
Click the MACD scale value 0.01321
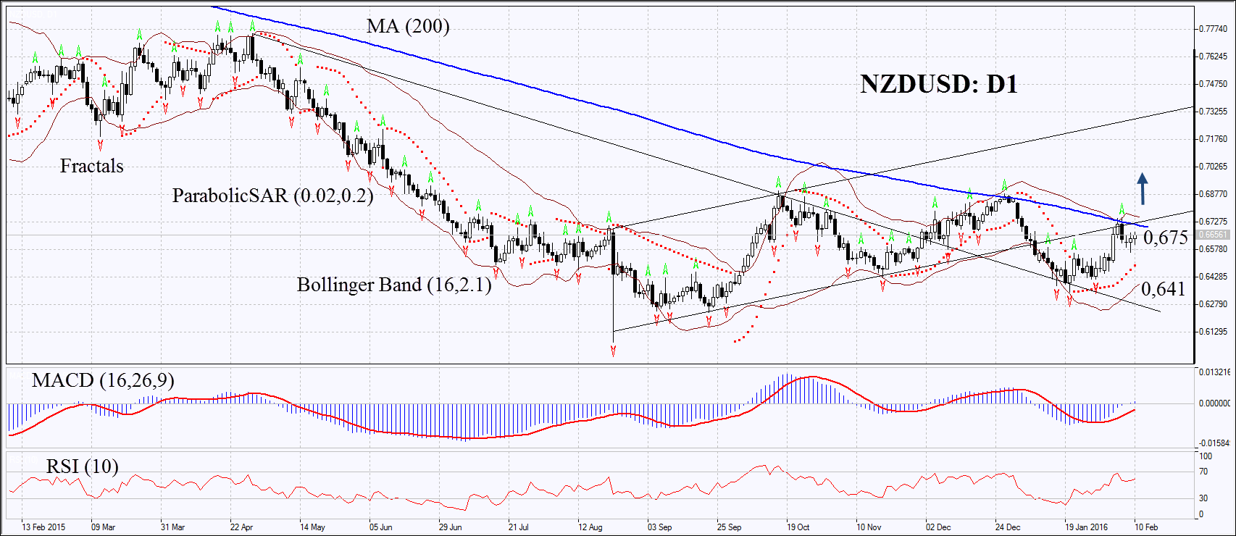[1214, 372]
